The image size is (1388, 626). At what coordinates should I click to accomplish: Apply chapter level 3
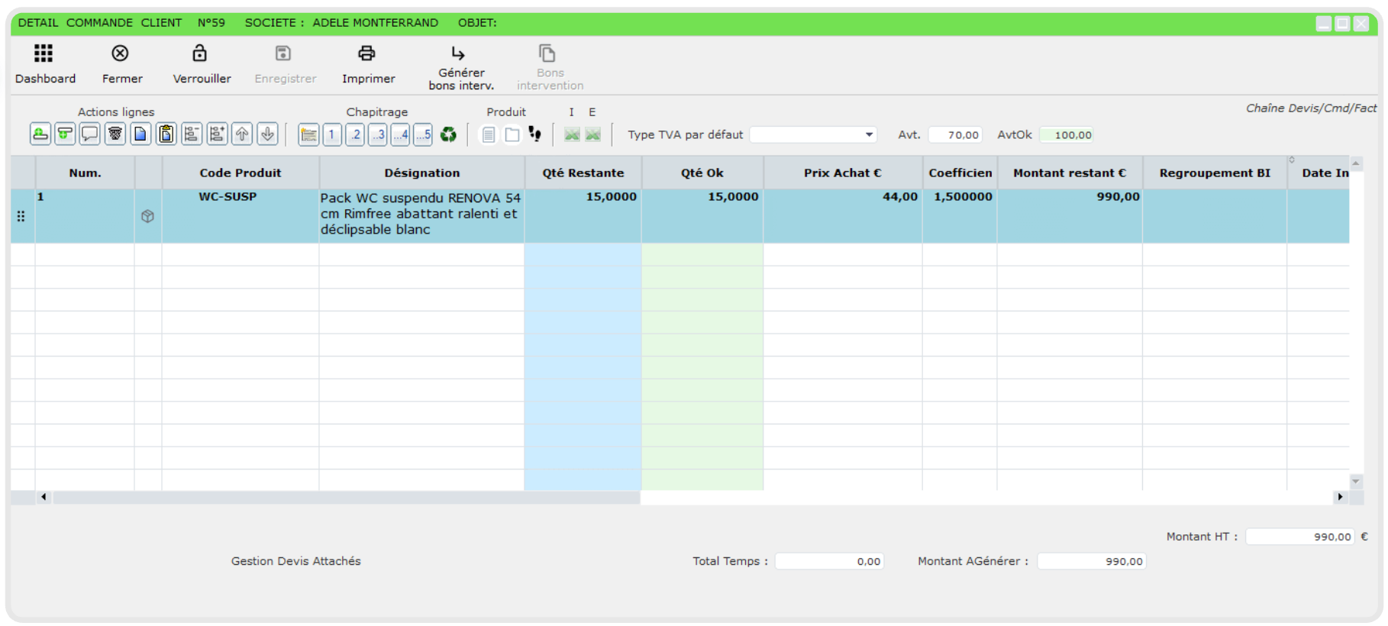378,135
